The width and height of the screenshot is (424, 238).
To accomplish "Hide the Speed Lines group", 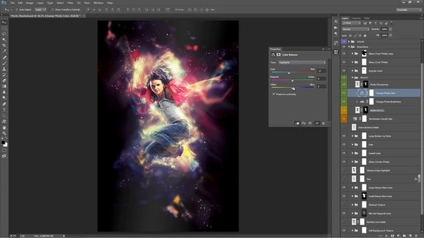I will click(x=344, y=153).
